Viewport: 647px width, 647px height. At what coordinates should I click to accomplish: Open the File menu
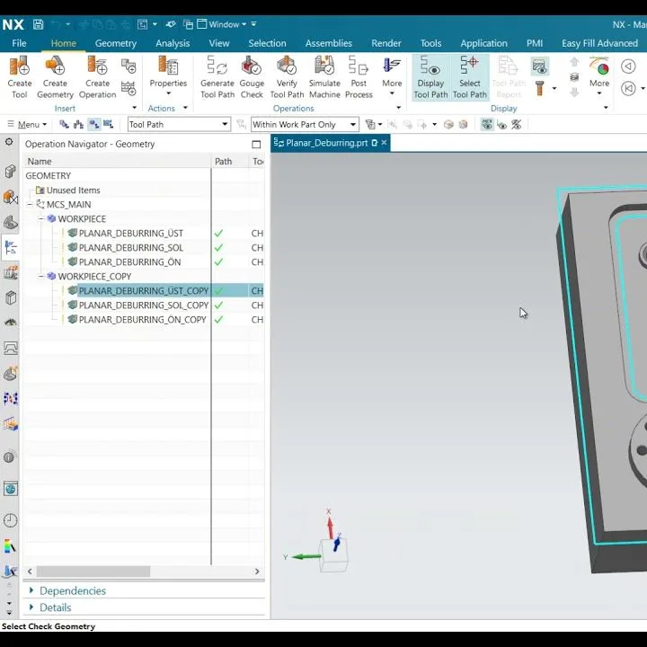click(19, 43)
